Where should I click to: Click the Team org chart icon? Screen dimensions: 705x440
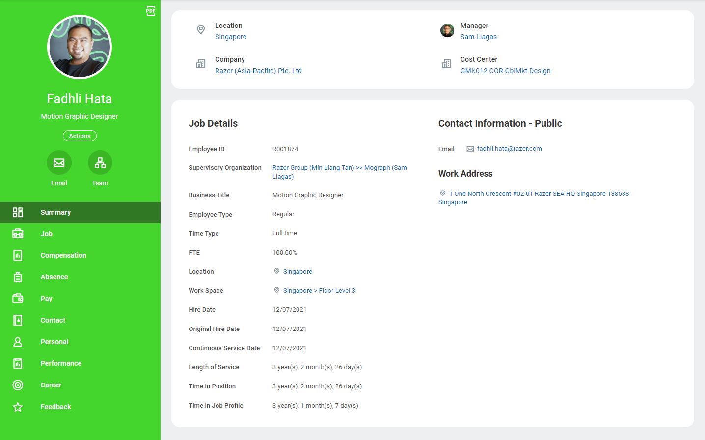pos(100,163)
